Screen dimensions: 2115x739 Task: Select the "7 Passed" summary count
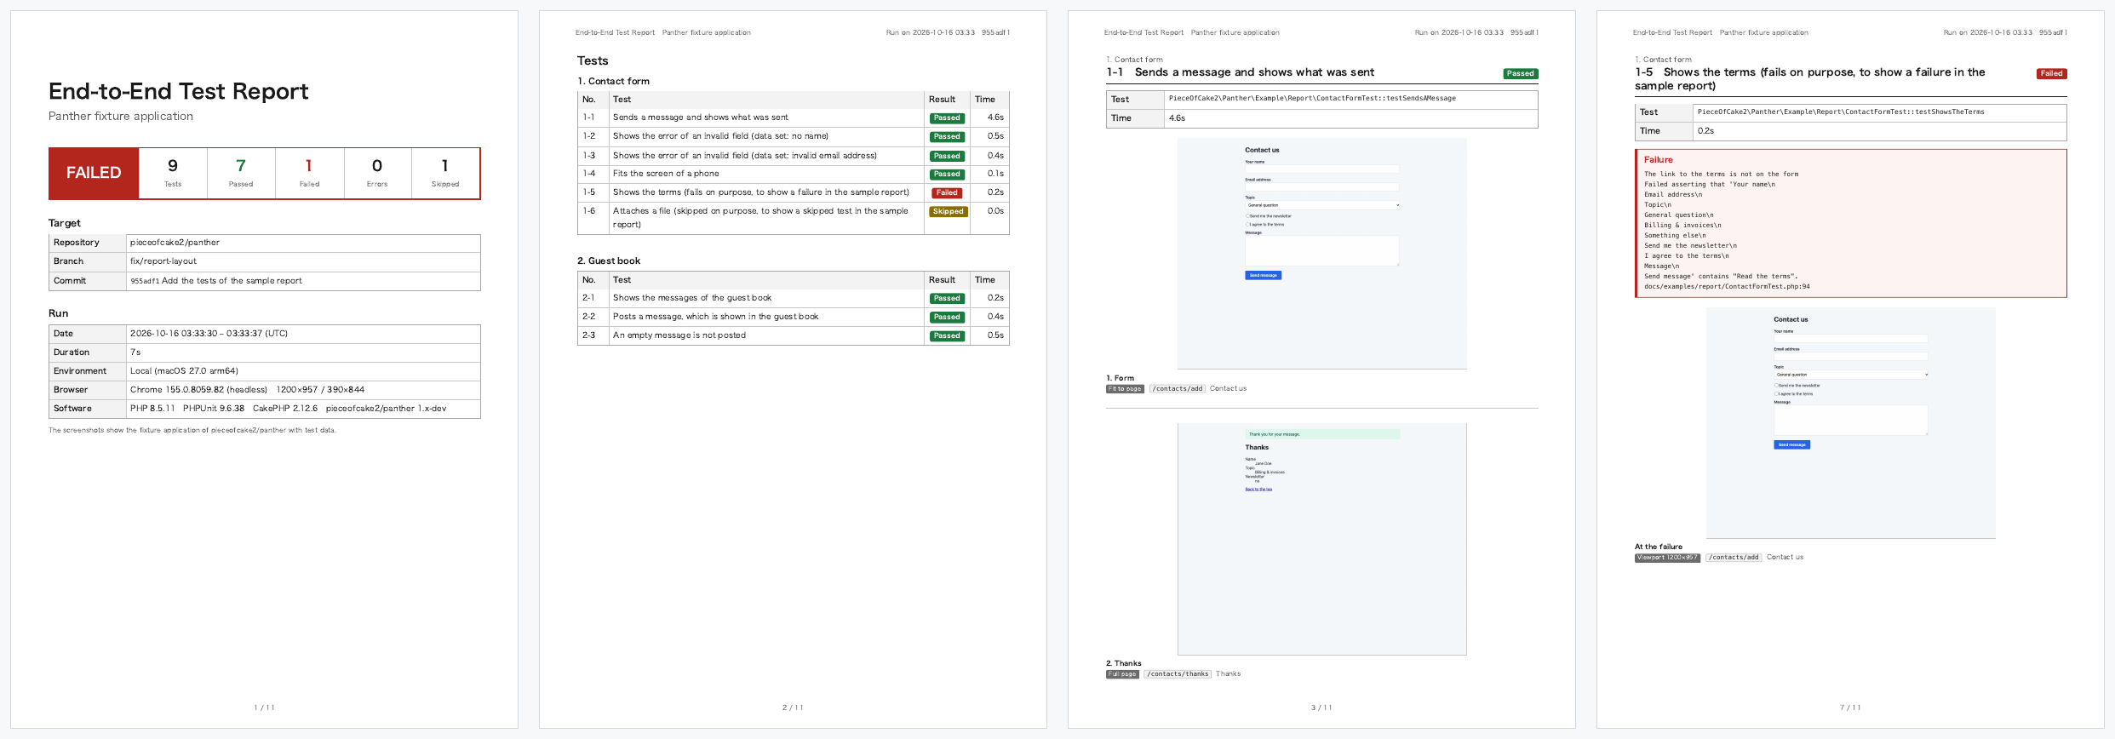241,173
